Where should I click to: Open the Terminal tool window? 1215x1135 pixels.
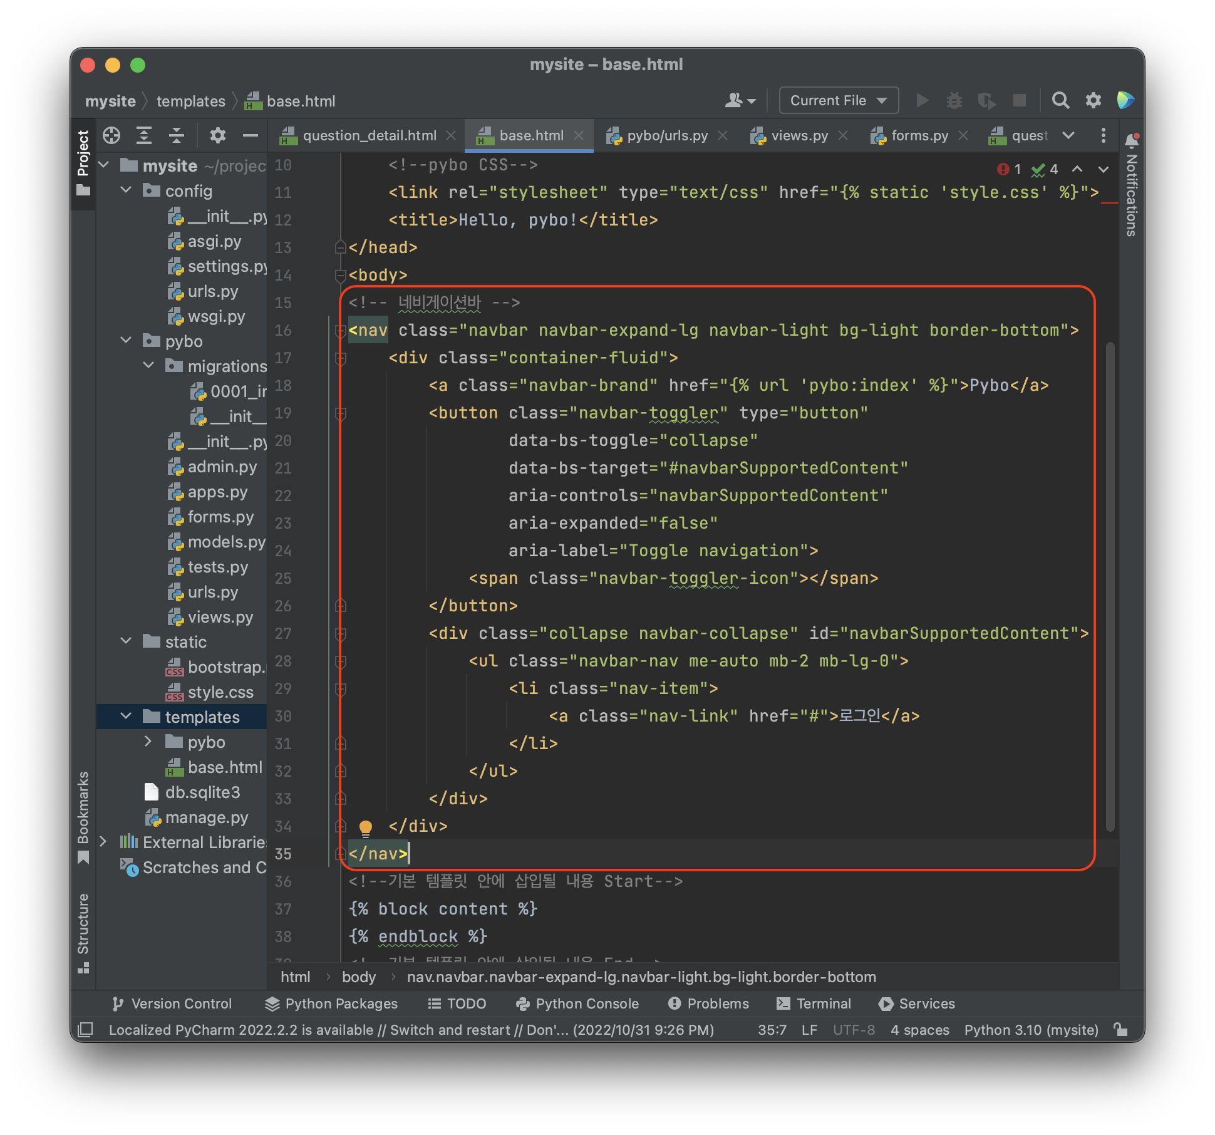point(814,1003)
